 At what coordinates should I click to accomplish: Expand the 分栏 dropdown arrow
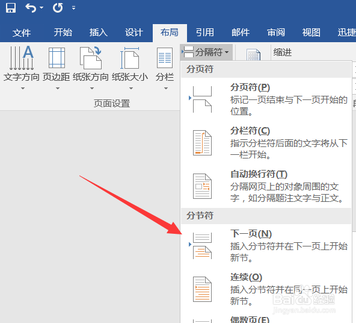pyautogui.click(x=166, y=88)
